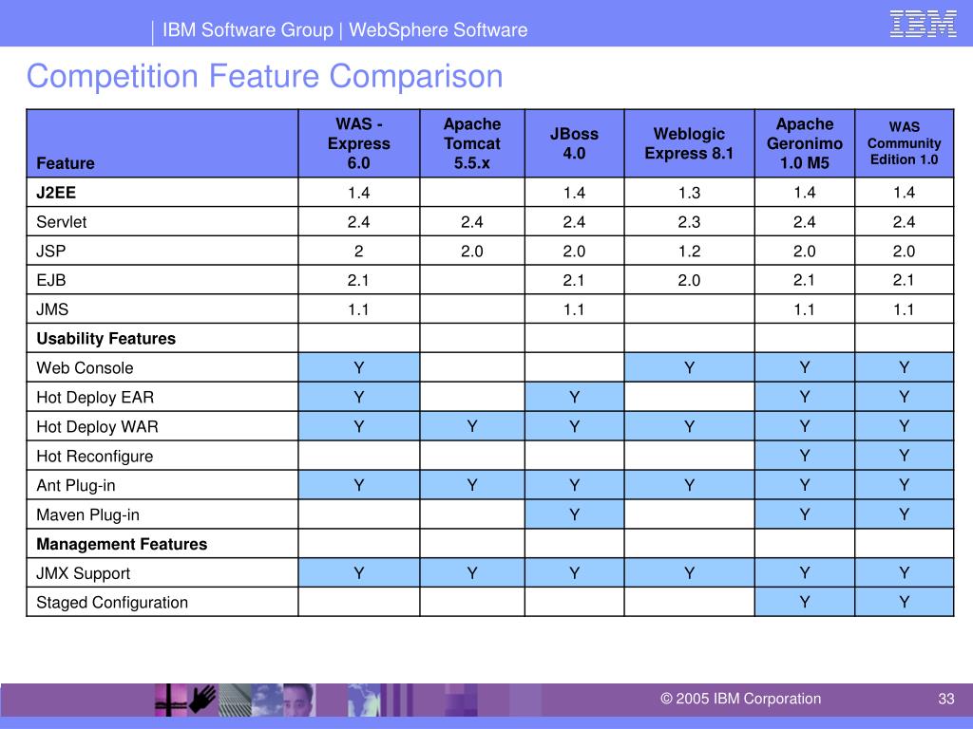This screenshot has height=729, width=973.
Task: Select slide page number 33
Action: click(945, 699)
